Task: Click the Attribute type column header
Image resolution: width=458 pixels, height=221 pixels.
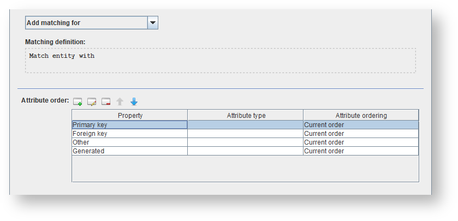Action: [x=246, y=115]
